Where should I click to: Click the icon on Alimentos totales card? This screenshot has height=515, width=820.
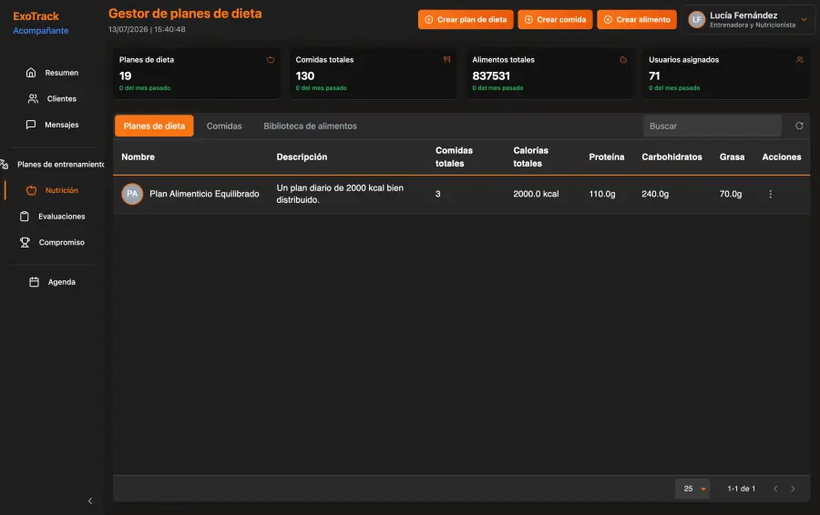tap(623, 59)
